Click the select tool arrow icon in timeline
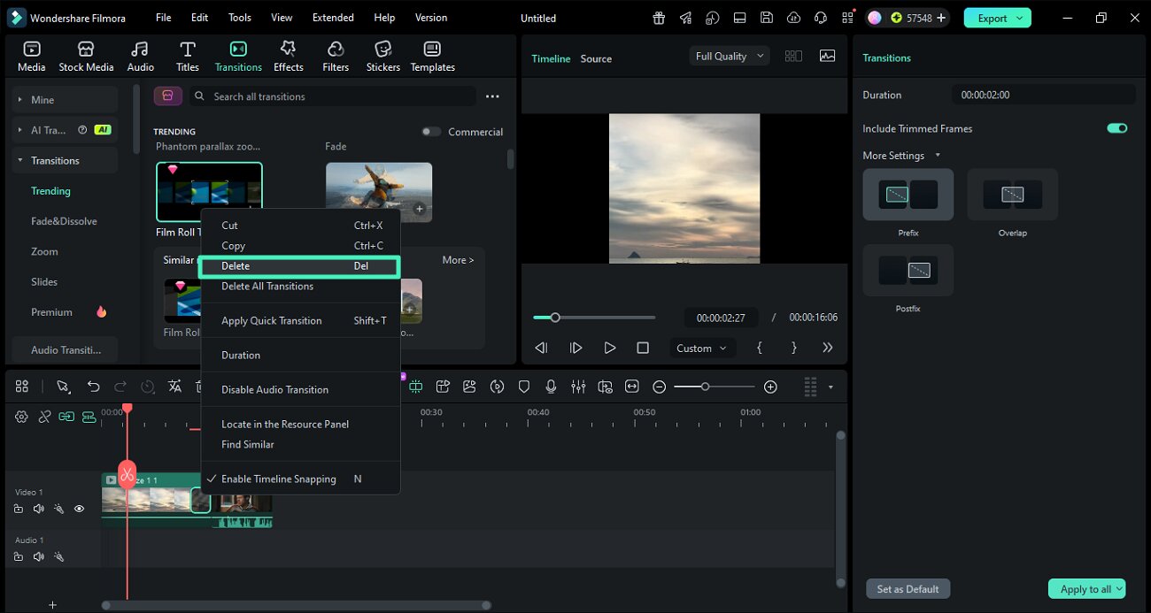The width and height of the screenshot is (1151, 613). coord(63,387)
